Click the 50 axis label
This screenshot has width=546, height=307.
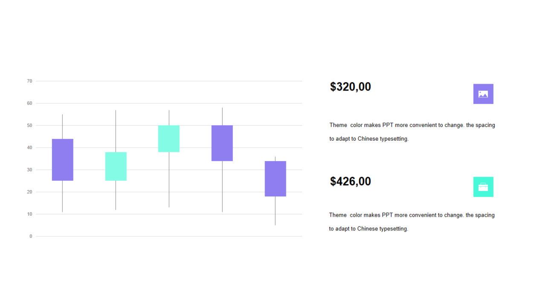coord(29,125)
